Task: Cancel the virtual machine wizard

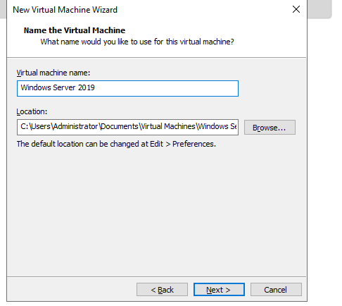Action: (276, 290)
